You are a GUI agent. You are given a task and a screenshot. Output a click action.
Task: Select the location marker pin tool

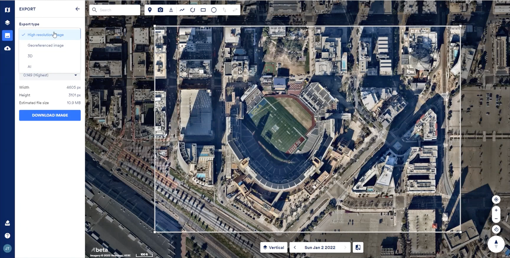pos(150,10)
